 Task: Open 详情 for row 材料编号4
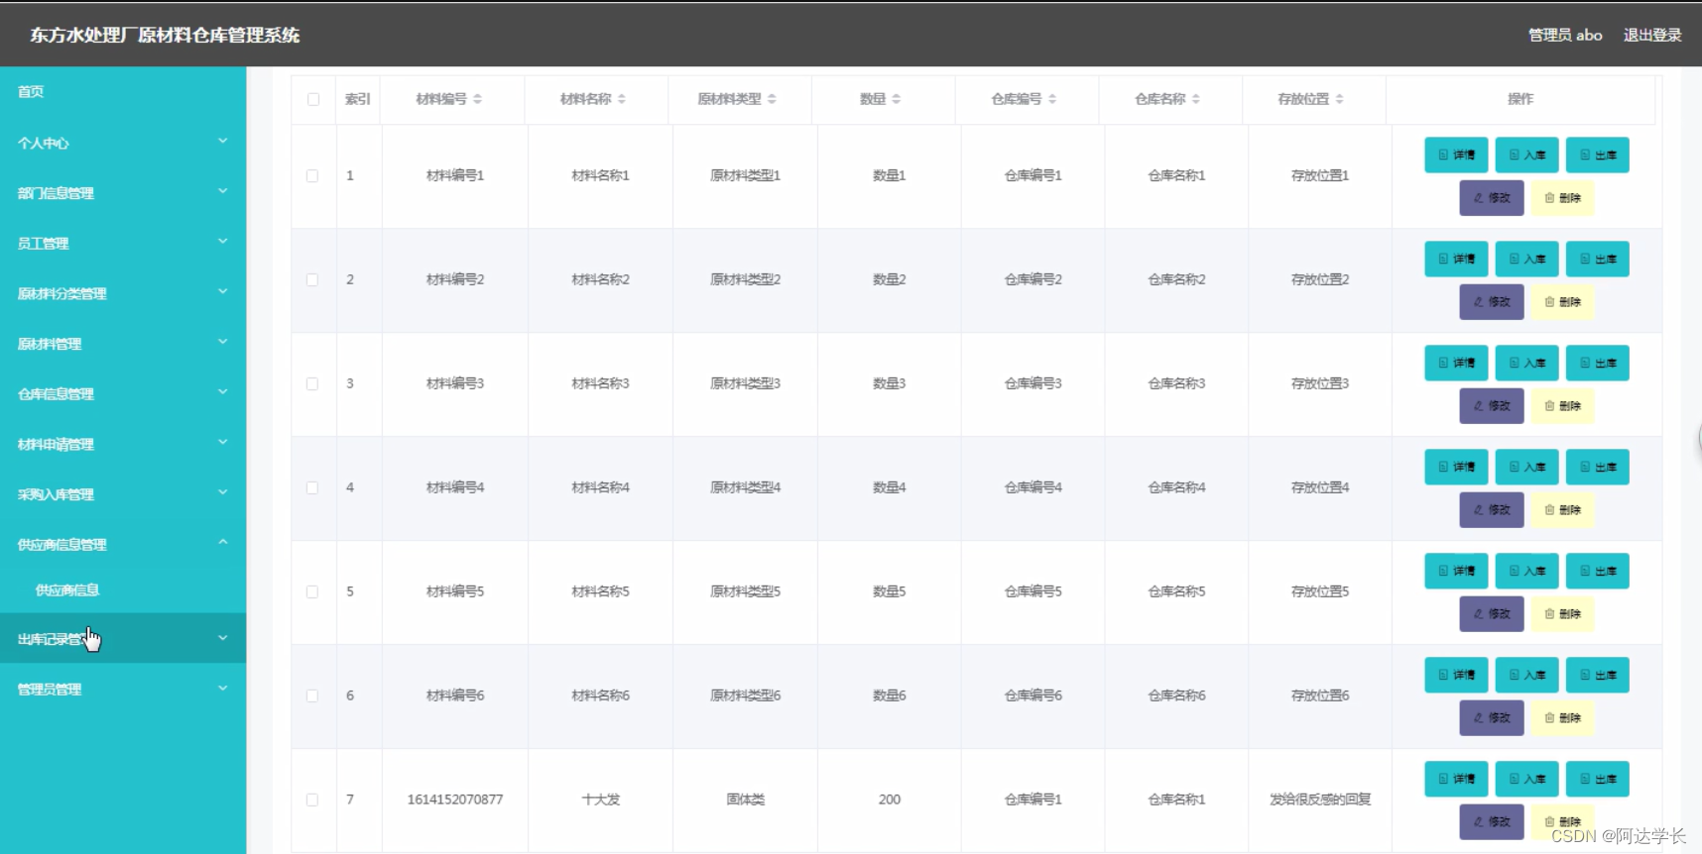(x=1456, y=467)
